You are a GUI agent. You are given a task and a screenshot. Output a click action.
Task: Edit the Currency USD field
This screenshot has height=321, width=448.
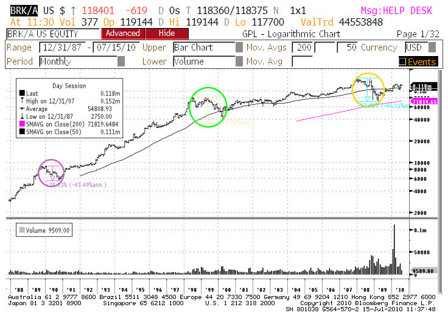tap(416, 48)
